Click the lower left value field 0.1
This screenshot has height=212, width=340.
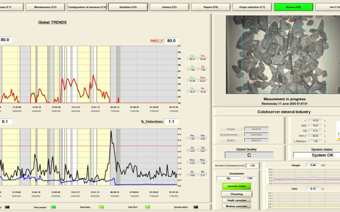(5, 122)
